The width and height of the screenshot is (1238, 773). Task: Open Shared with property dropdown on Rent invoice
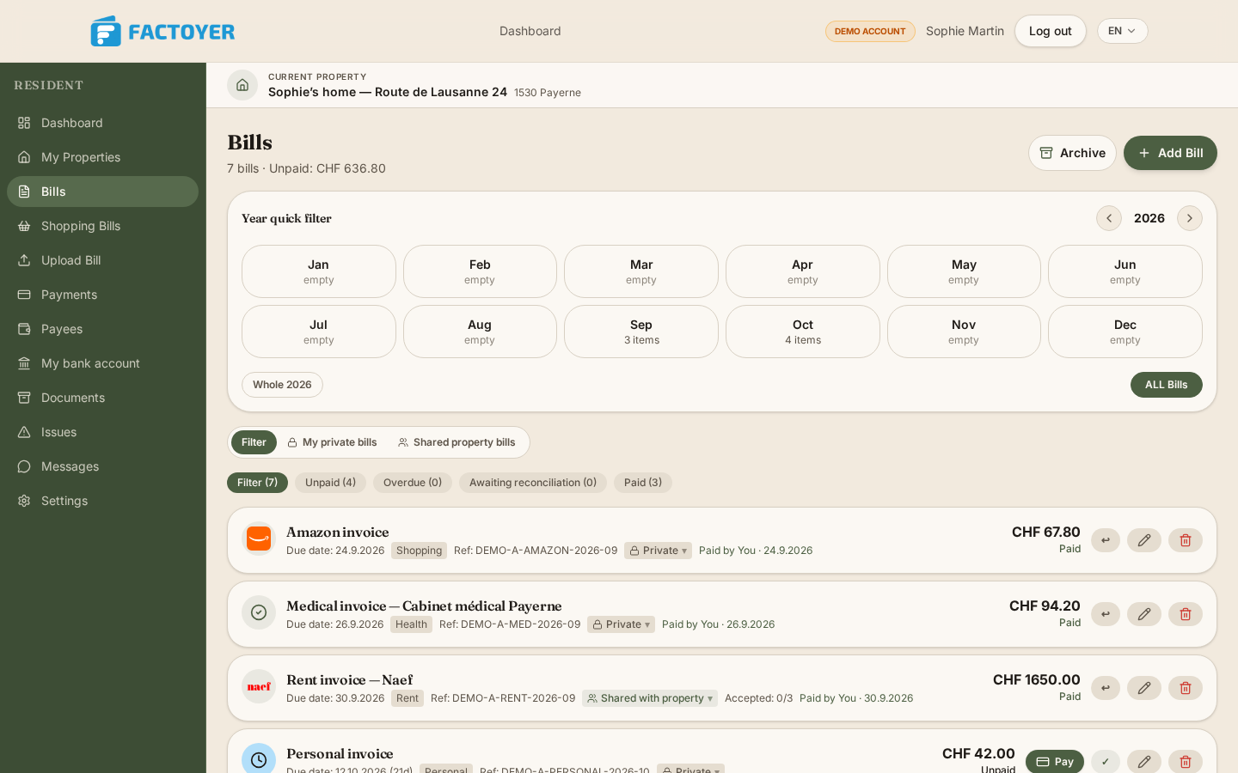pyautogui.click(x=650, y=698)
